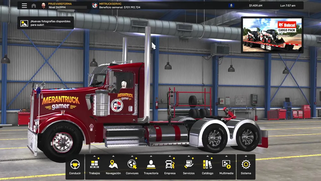The image size is (321, 181).
Task: Open the Empresa truck icon
Action: click(x=170, y=164)
